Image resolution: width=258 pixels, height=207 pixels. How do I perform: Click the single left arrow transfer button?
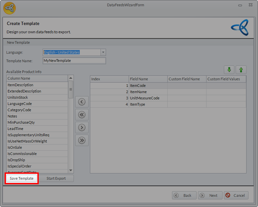pos(82,102)
